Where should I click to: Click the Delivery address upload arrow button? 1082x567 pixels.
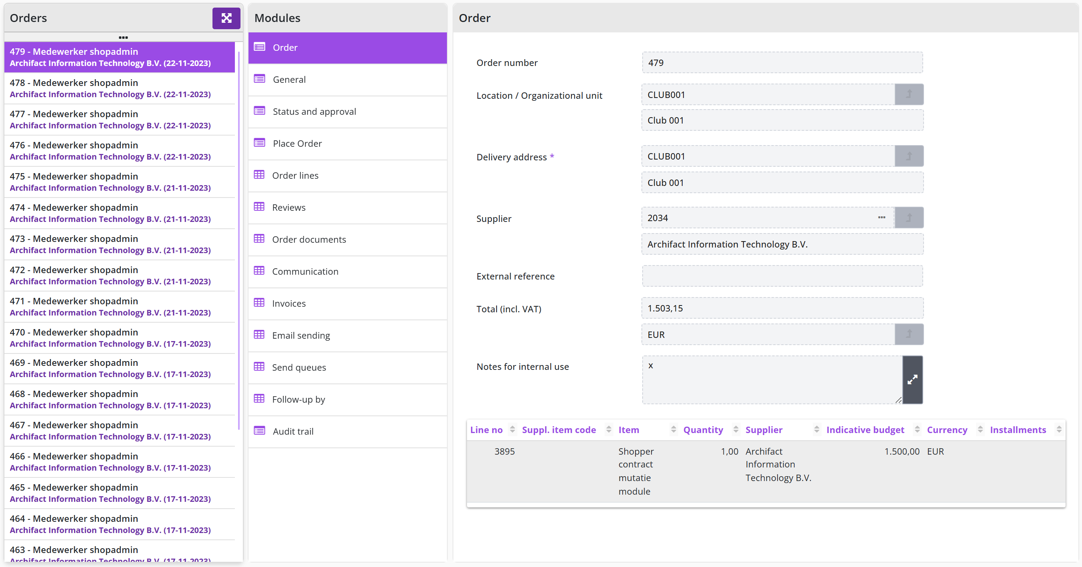tap(909, 156)
